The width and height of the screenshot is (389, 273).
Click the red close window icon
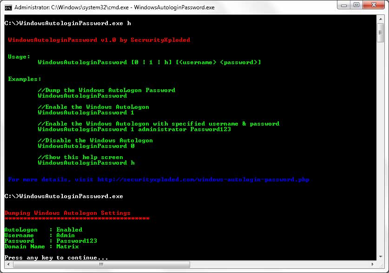coord(373,5)
